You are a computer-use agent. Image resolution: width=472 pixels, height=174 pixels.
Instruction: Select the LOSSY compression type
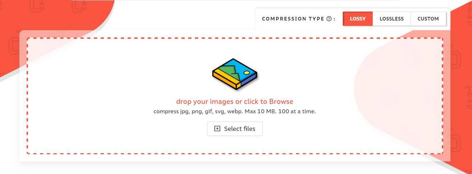click(358, 19)
